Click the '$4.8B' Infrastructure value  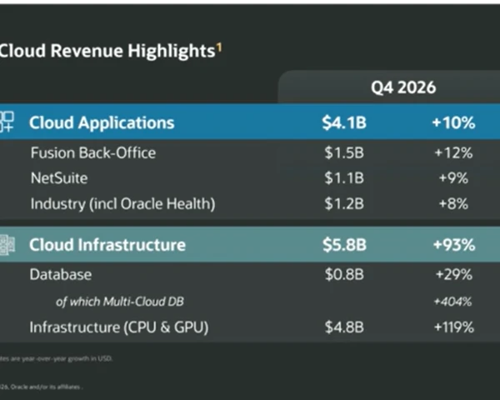344,327
